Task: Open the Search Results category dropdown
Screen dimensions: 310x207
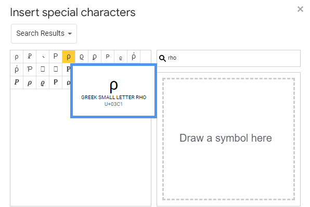Action: 44,34
